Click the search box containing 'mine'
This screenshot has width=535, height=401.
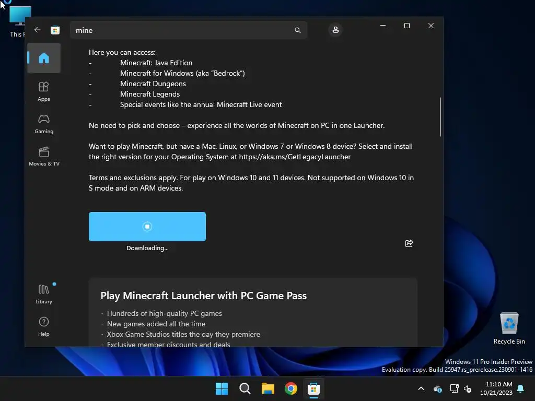pos(188,30)
